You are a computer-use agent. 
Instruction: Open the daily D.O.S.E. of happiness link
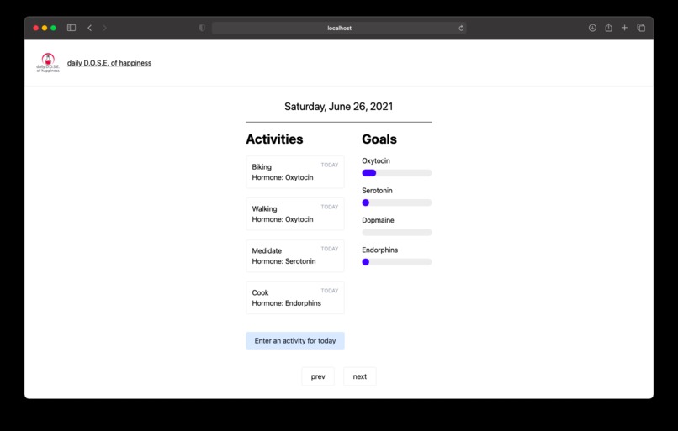pos(109,63)
